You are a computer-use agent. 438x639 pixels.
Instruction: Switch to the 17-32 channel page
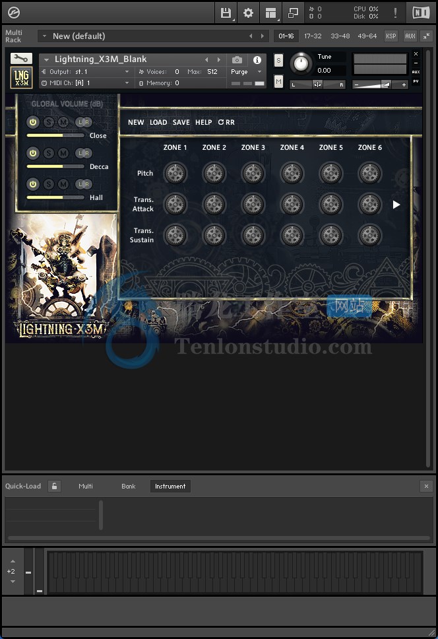click(313, 36)
